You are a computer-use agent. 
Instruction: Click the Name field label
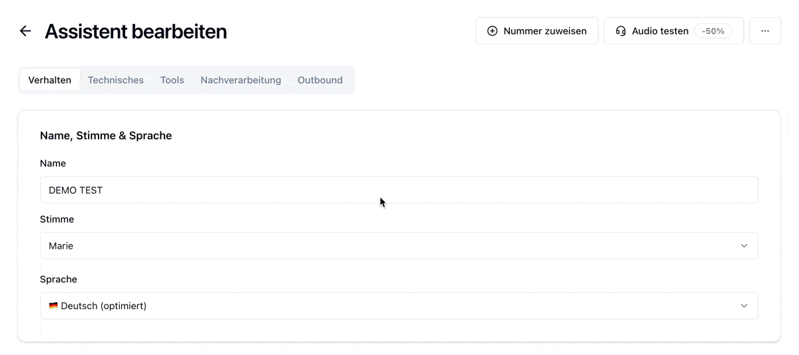[x=53, y=164]
